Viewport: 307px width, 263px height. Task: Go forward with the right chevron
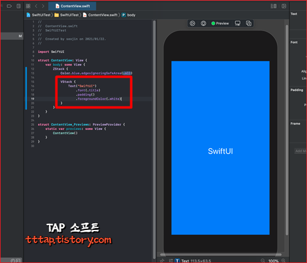point(43,6)
